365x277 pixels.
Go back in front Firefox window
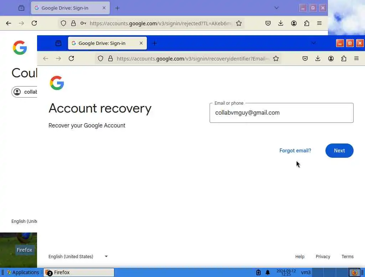46,58
